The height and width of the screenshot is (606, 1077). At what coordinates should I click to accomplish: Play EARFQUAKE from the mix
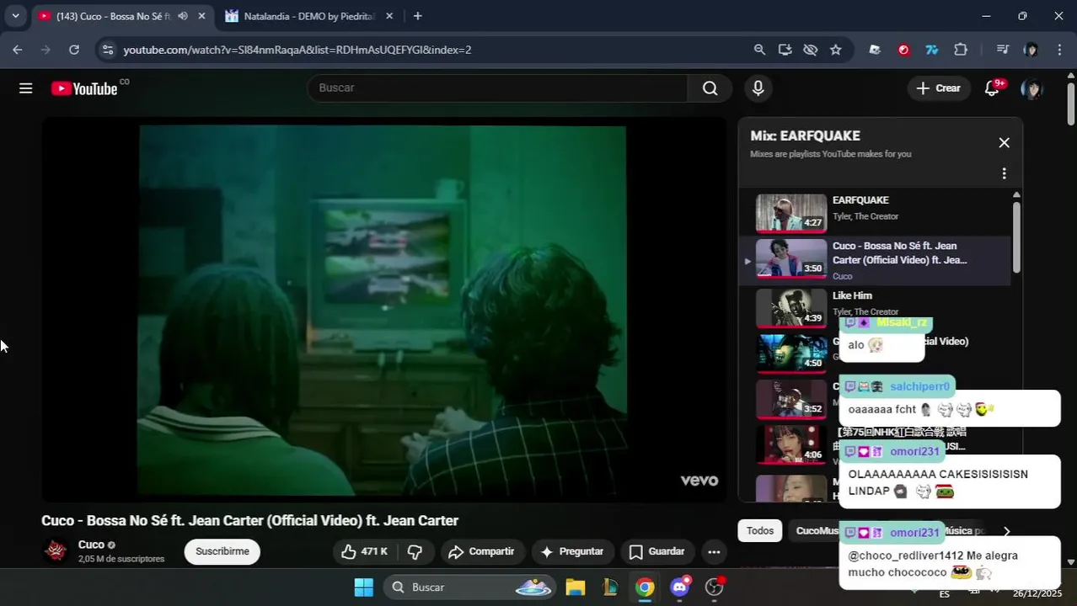[874, 212]
